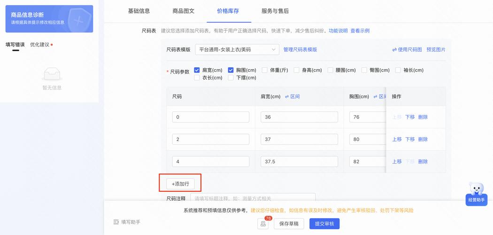Enable the 体重(斤) checkbox
493x235 pixels.
(264, 70)
